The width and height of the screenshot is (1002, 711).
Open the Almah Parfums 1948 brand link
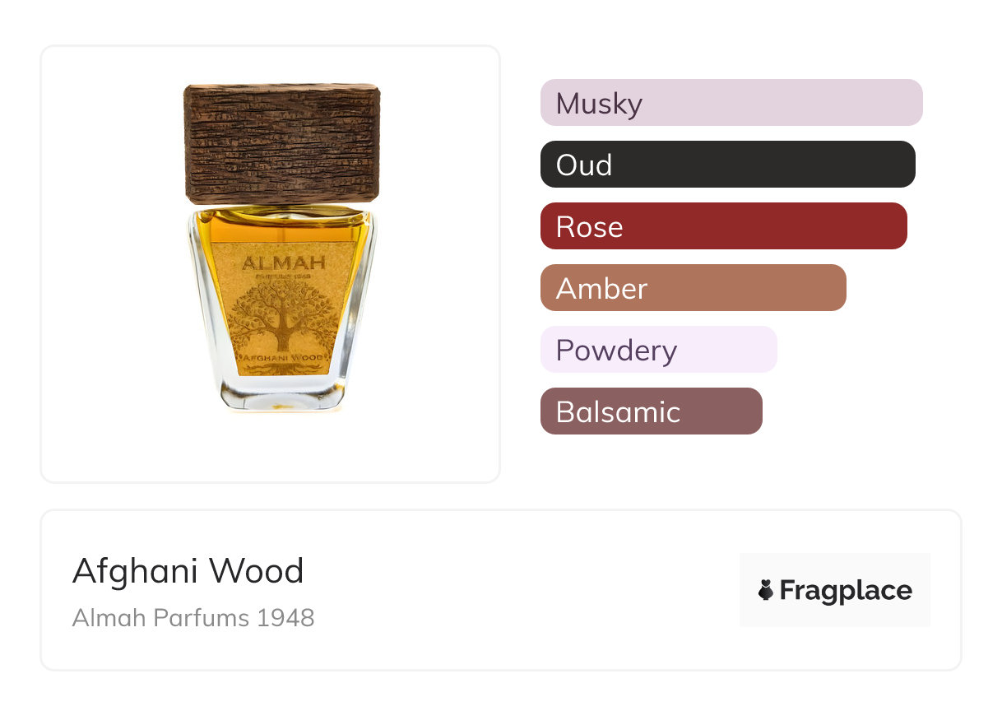193,617
